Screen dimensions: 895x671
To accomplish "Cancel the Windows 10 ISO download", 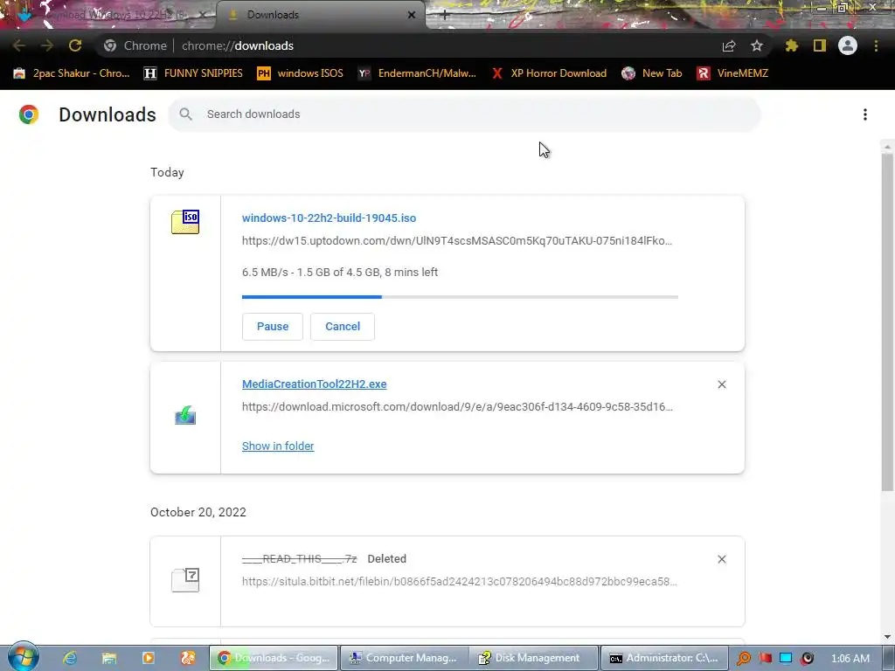I will (x=343, y=327).
